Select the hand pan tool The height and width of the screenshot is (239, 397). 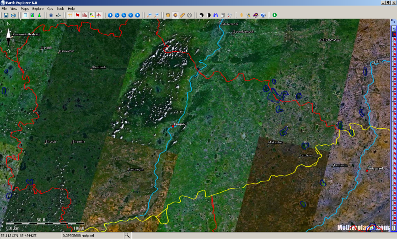coord(168,15)
